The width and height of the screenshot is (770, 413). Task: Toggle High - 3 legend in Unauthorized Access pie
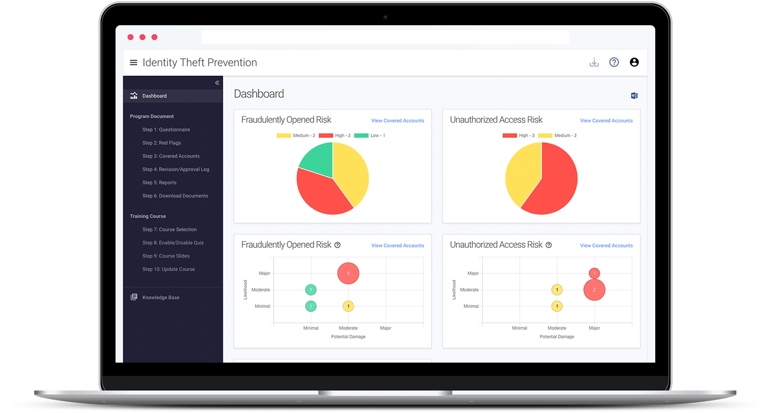point(518,135)
